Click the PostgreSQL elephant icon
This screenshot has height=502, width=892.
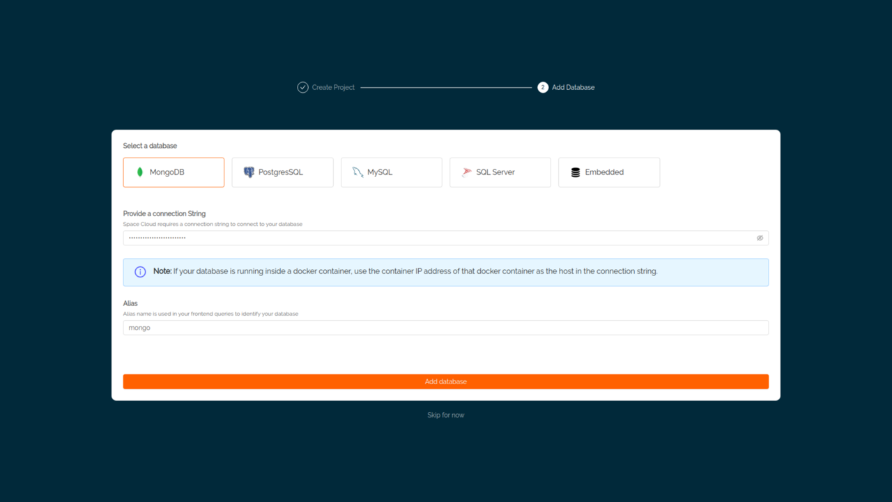coord(249,172)
